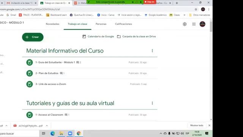Viewport: 243px width, 137px height.
Task: View comments icon on Guia del Estudiante
Action: [77, 62]
